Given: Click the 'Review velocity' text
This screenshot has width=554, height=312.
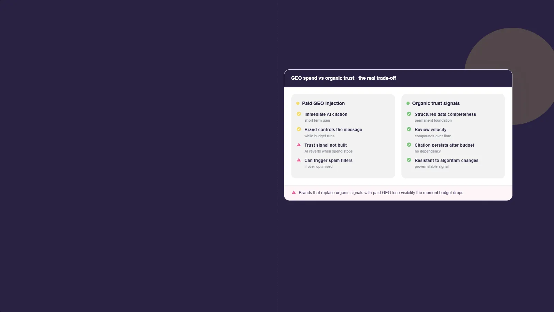Looking at the screenshot, I should click(430, 130).
